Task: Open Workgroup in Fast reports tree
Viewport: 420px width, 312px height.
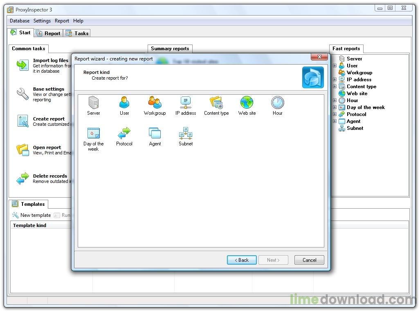Action: [359, 73]
